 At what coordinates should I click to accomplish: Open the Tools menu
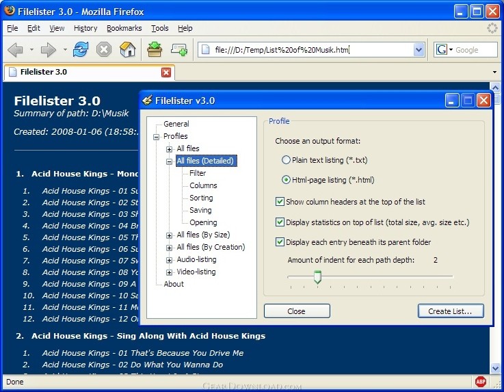click(160, 28)
